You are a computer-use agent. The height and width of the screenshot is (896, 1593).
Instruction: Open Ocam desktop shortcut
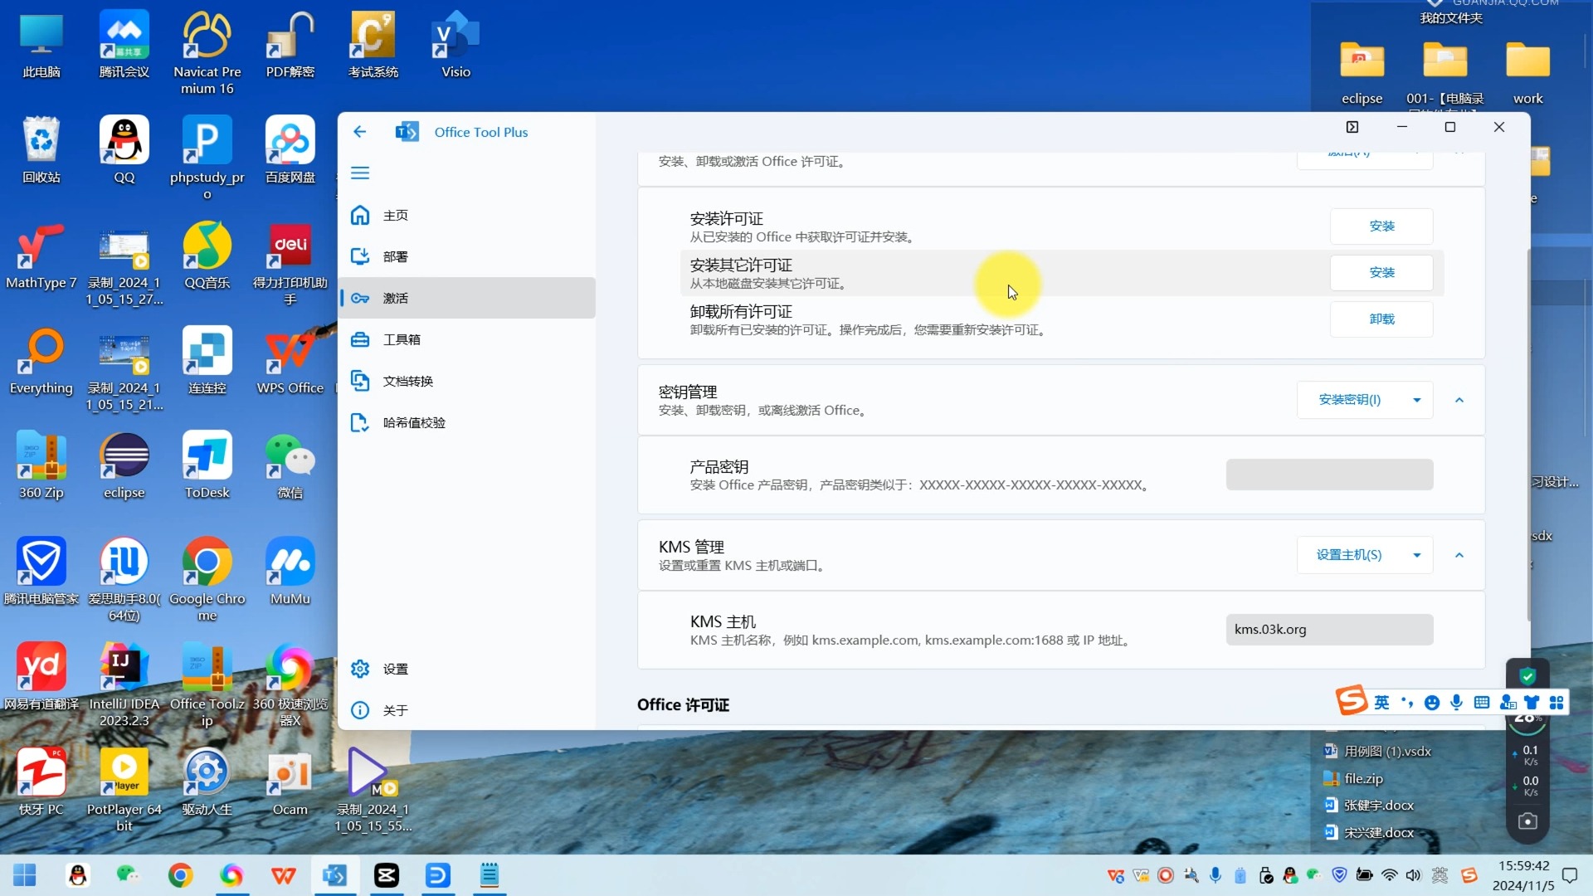pyautogui.click(x=290, y=783)
